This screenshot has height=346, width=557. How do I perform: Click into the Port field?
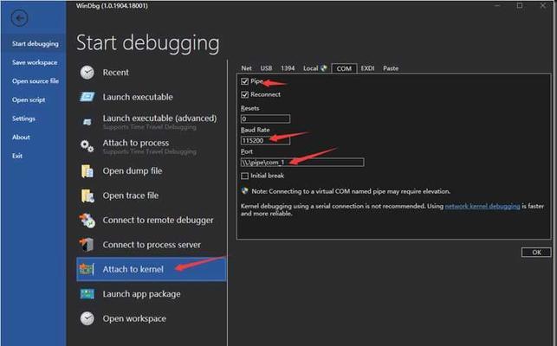[302, 162]
